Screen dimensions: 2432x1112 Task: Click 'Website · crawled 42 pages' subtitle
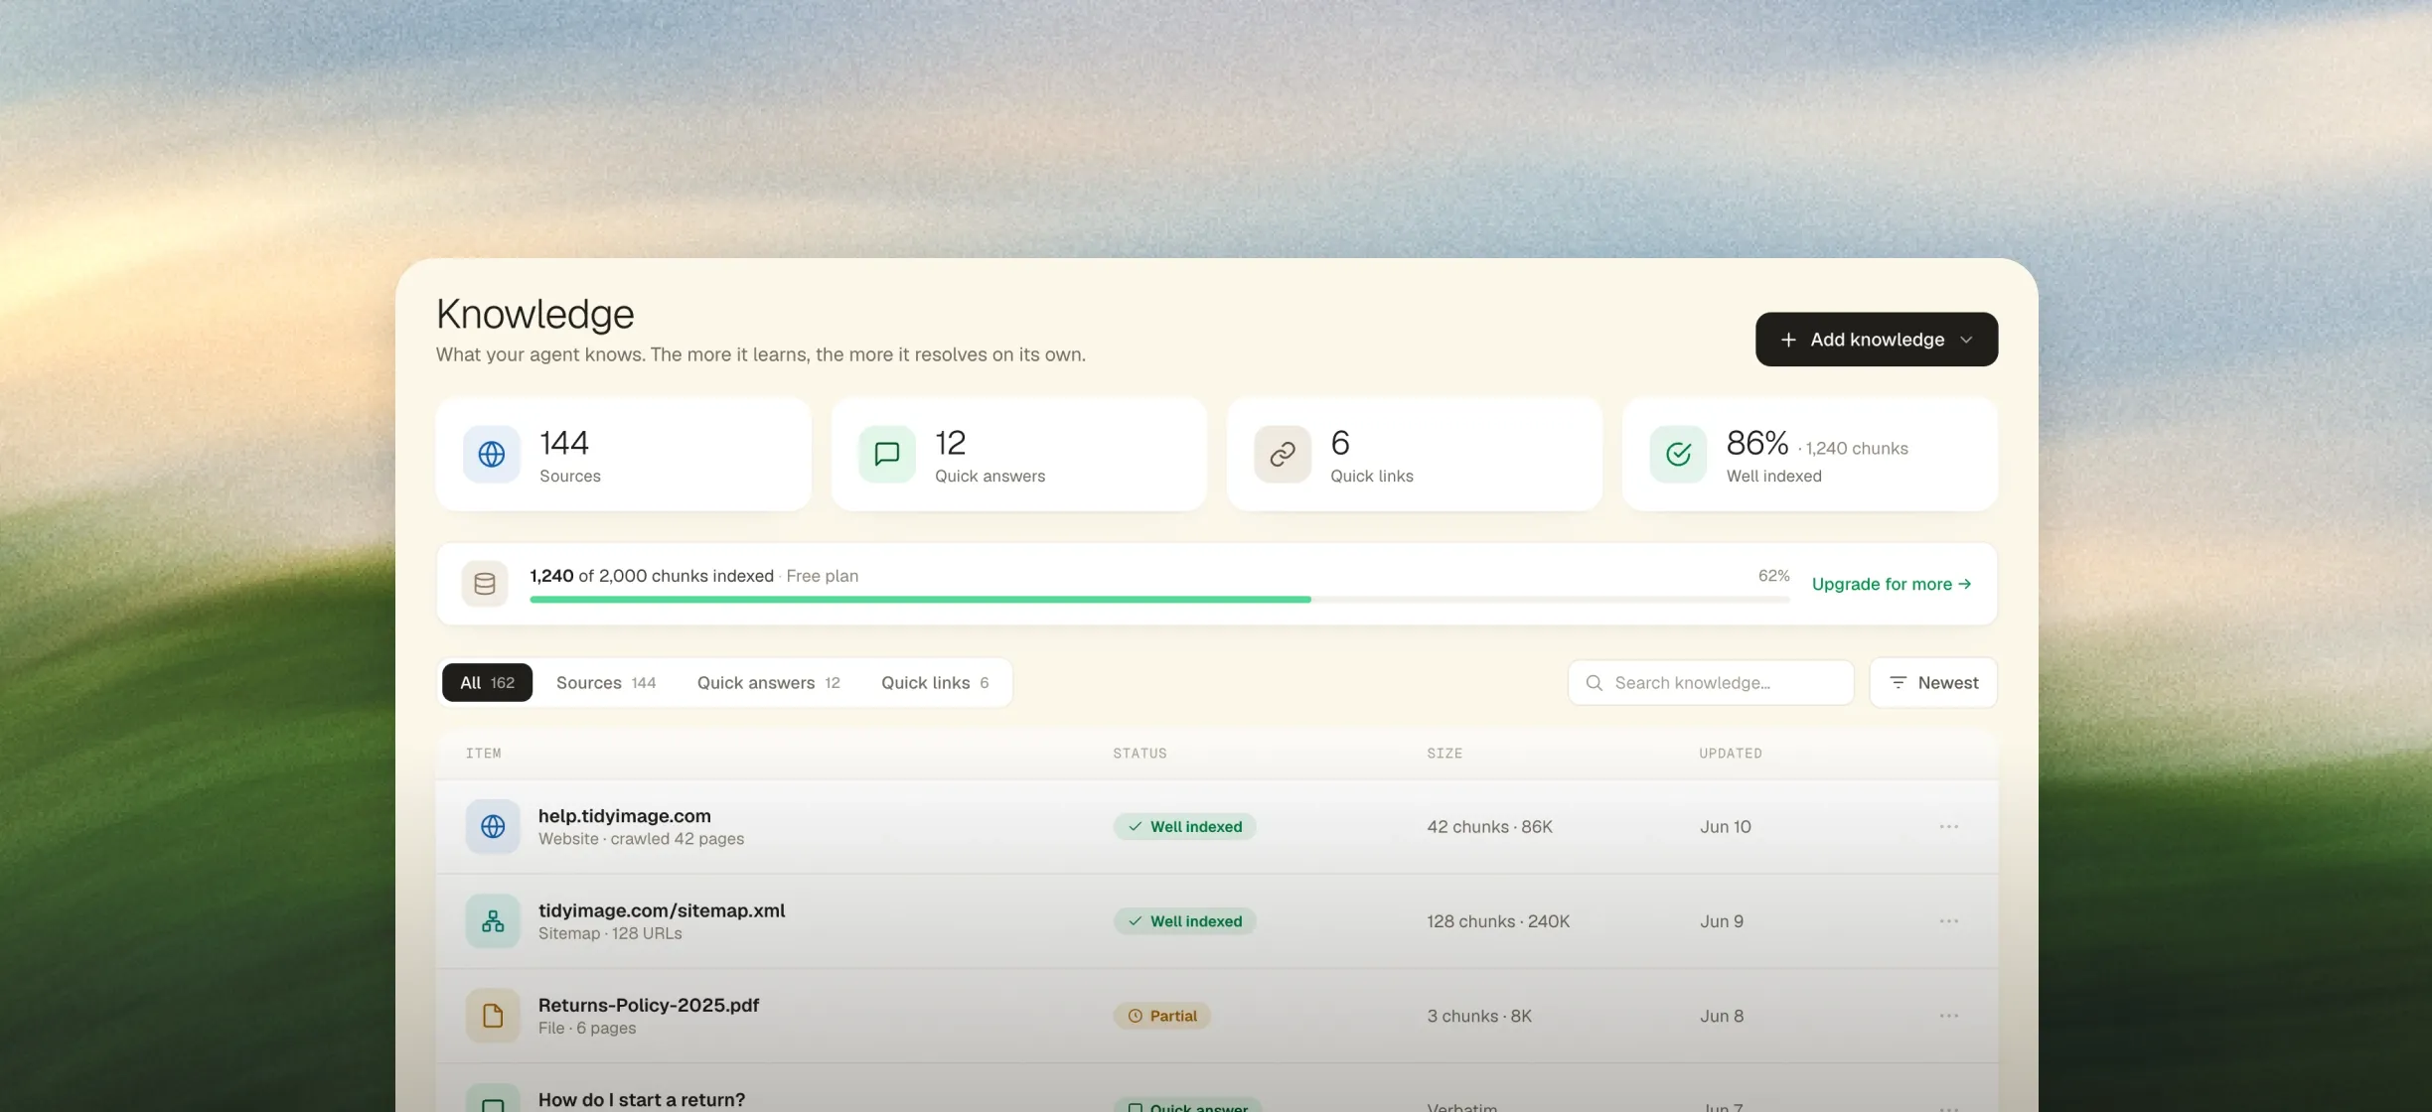pyautogui.click(x=641, y=839)
